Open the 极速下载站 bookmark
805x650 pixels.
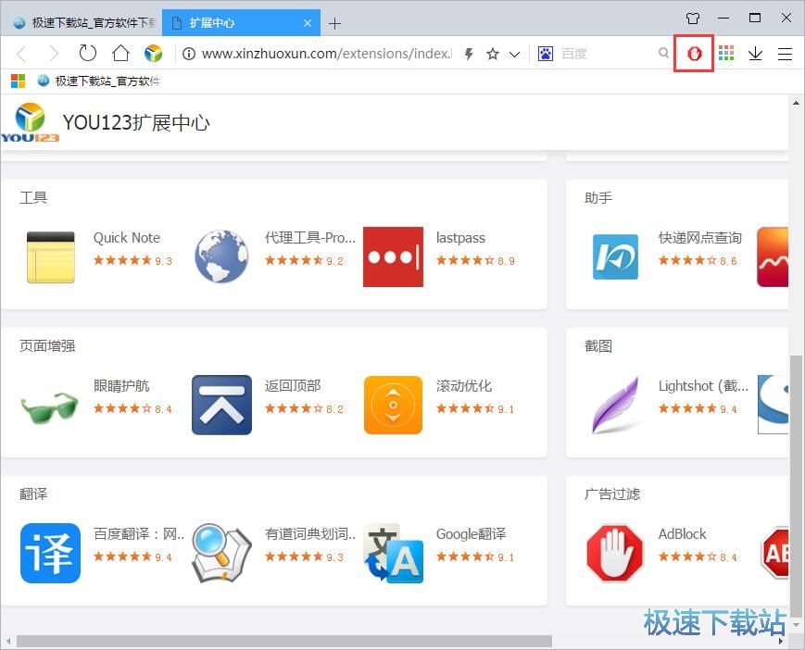click(99, 81)
